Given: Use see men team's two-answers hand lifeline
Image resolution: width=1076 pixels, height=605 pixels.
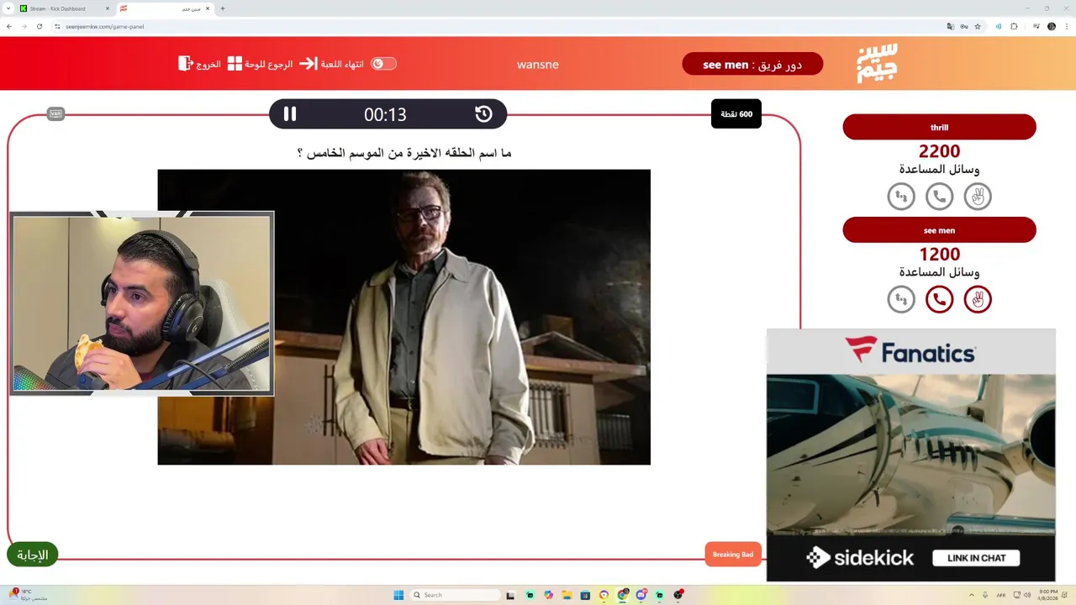Looking at the screenshot, I should (x=978, y=299).
